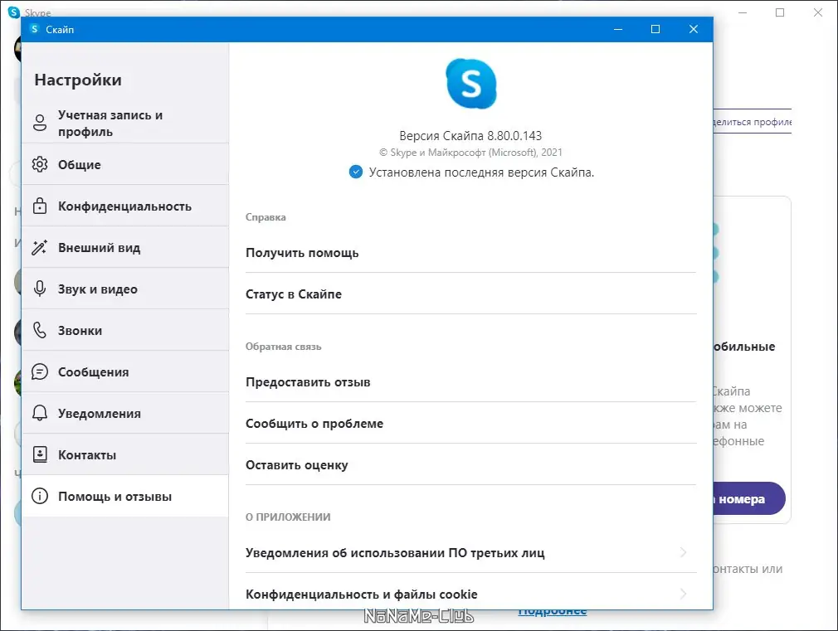Screen dimensions: 838x631
Task: Click the Skype icon in the Скайп title bar
Action: pos(34,29)
